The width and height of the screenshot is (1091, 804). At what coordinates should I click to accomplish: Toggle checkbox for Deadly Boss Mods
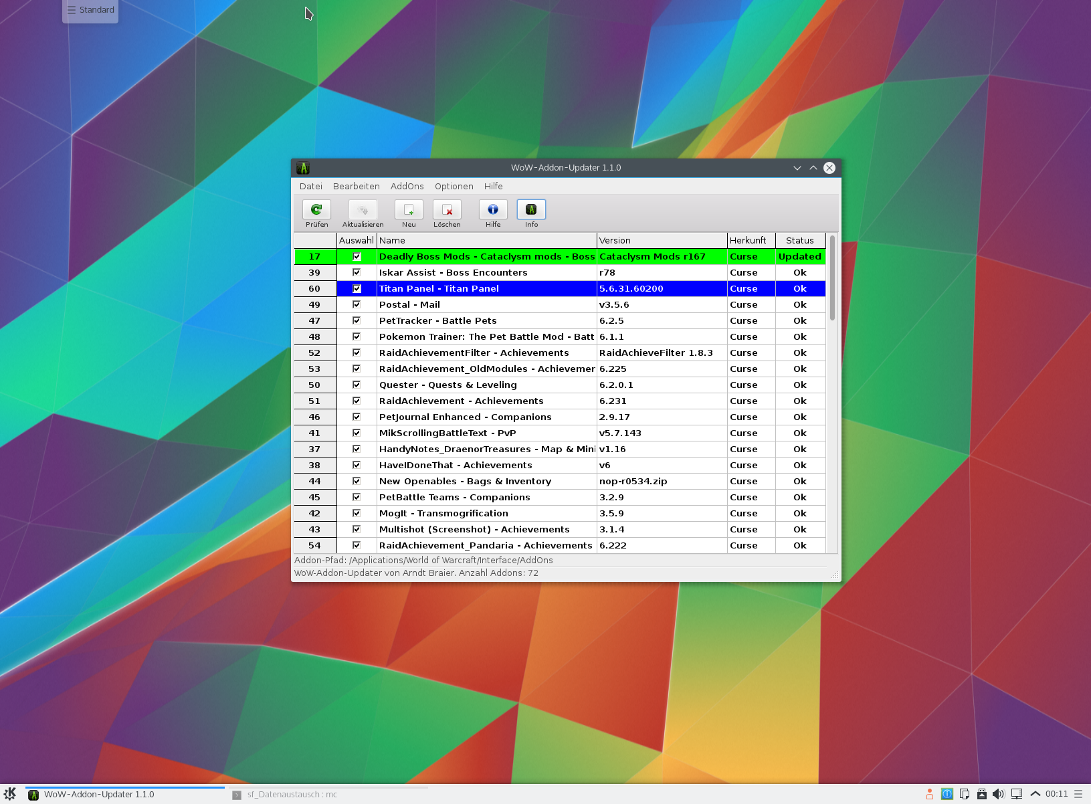357,256
